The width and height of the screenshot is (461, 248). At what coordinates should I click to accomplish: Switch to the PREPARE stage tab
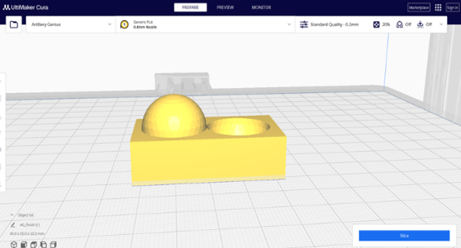click(x=190, y=7)
